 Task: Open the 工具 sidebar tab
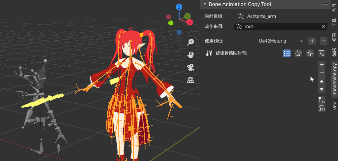tap(334, 22)
